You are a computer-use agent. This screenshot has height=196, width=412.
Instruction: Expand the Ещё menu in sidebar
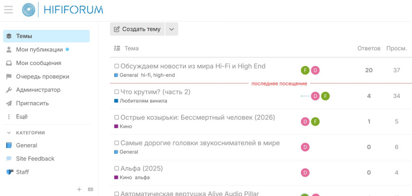click(22, 116)
